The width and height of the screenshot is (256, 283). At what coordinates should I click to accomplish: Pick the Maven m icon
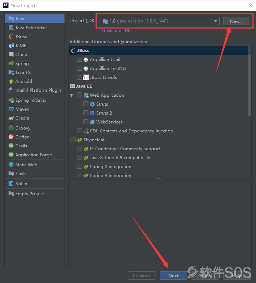pyautogui.click(x=11, y=109)
